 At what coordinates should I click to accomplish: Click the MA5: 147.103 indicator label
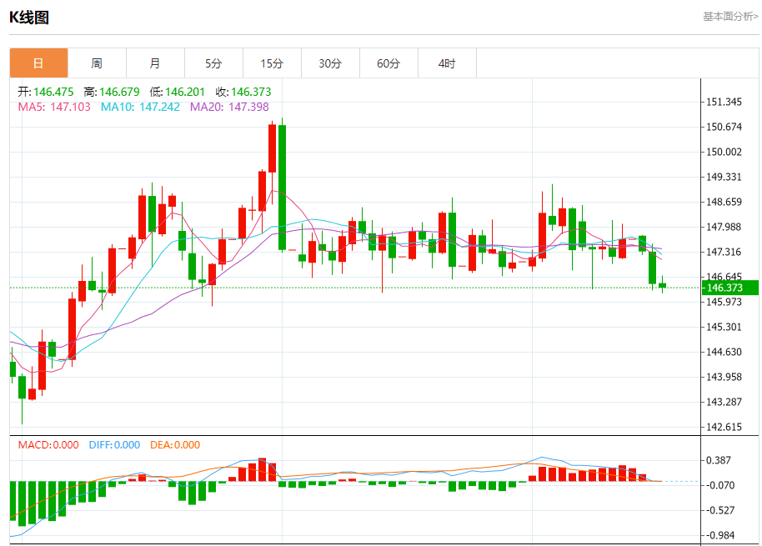tap(54, 107)
